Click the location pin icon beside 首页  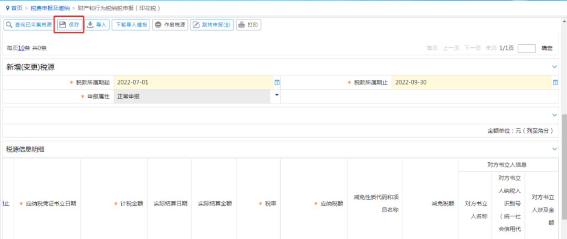[7, 7]
